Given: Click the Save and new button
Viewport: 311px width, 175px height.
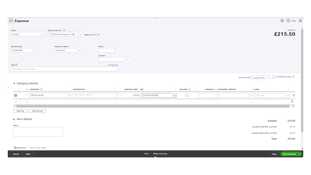Looking at the screenshot, I should (x=289, y=154).
